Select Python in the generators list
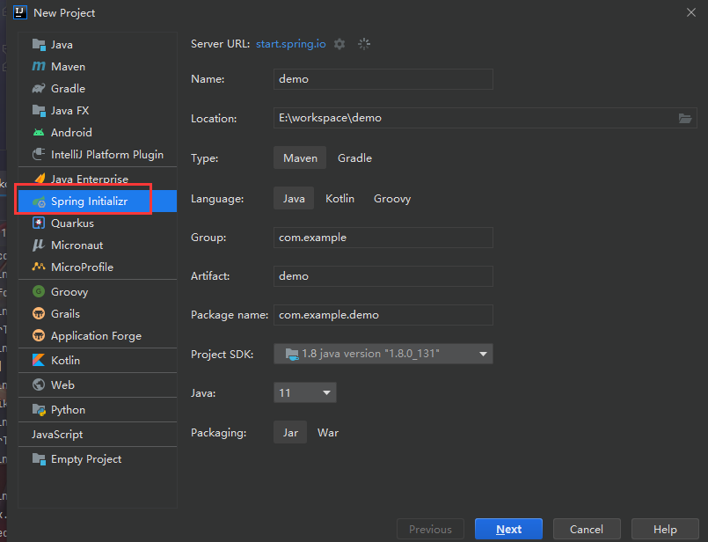The height and width of the screenshot is (542, 708). tap(98, 410)
